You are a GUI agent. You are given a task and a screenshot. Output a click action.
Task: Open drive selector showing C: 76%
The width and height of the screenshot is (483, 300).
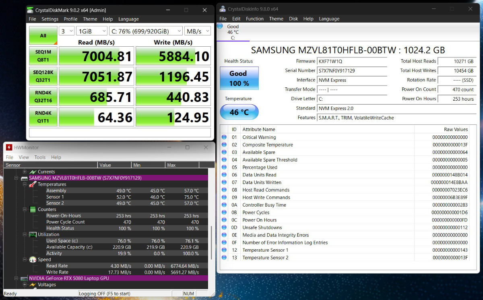(146, 31)
